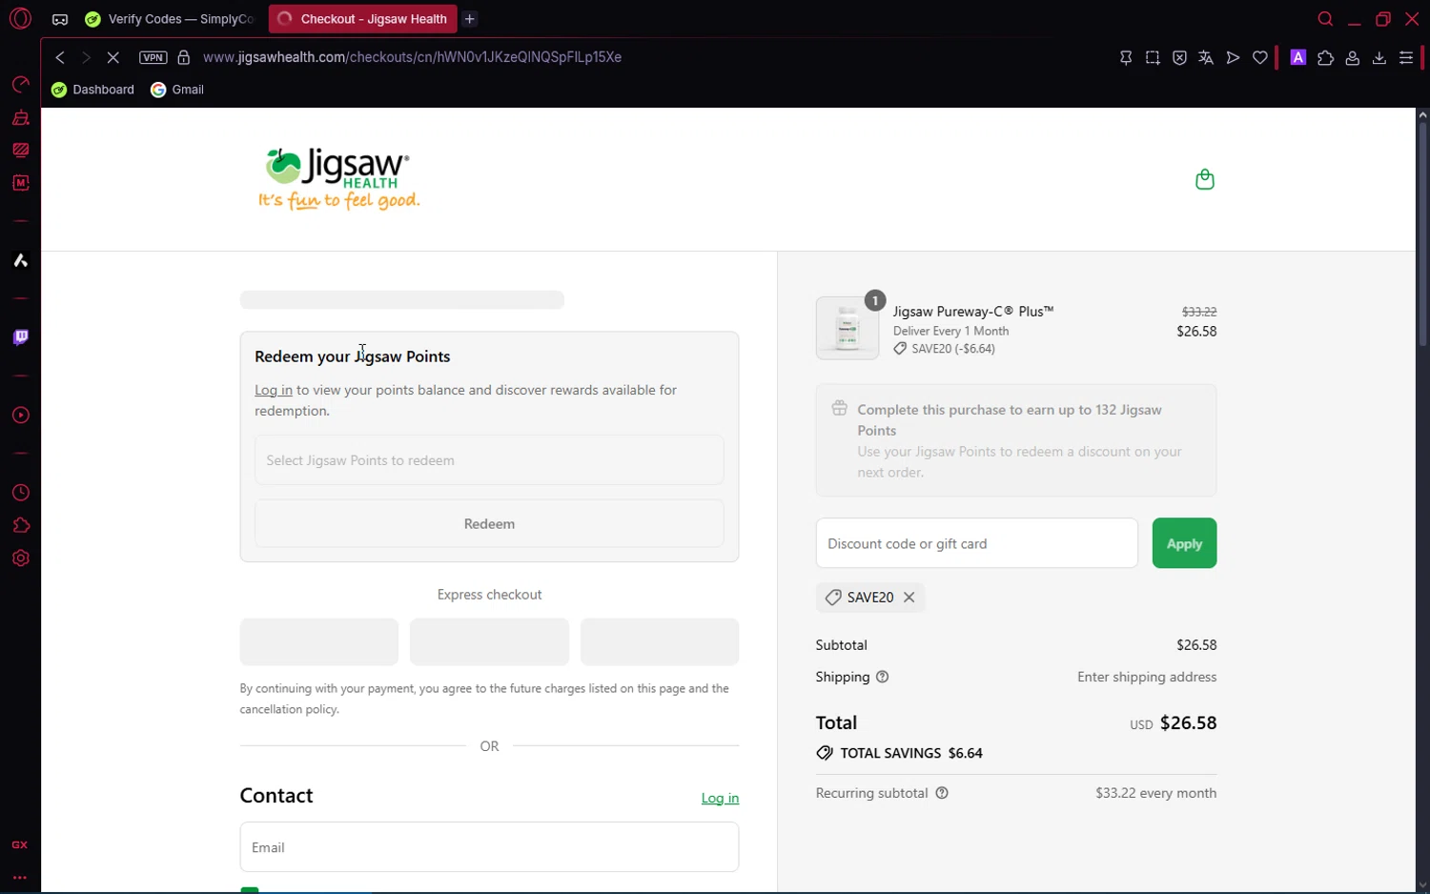Open the page translate icon
Screen dimensions: 1430x894
coord(1206,58)
